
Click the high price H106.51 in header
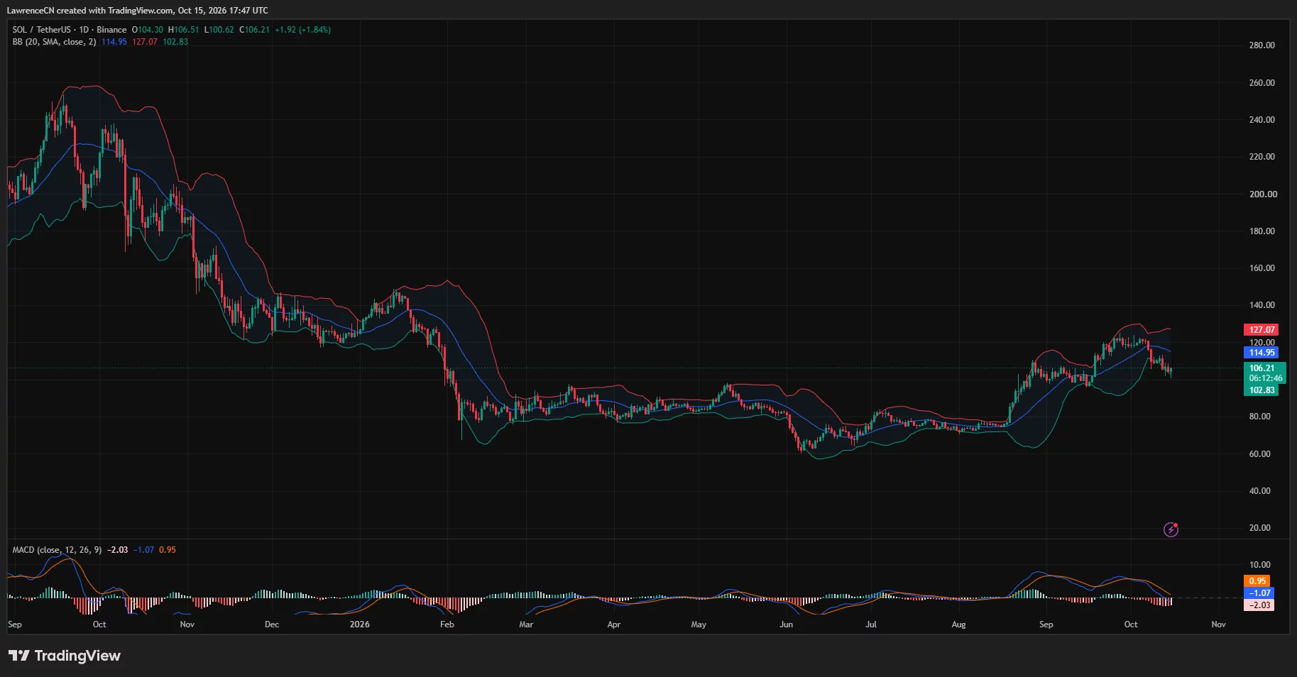pos(184,30)
